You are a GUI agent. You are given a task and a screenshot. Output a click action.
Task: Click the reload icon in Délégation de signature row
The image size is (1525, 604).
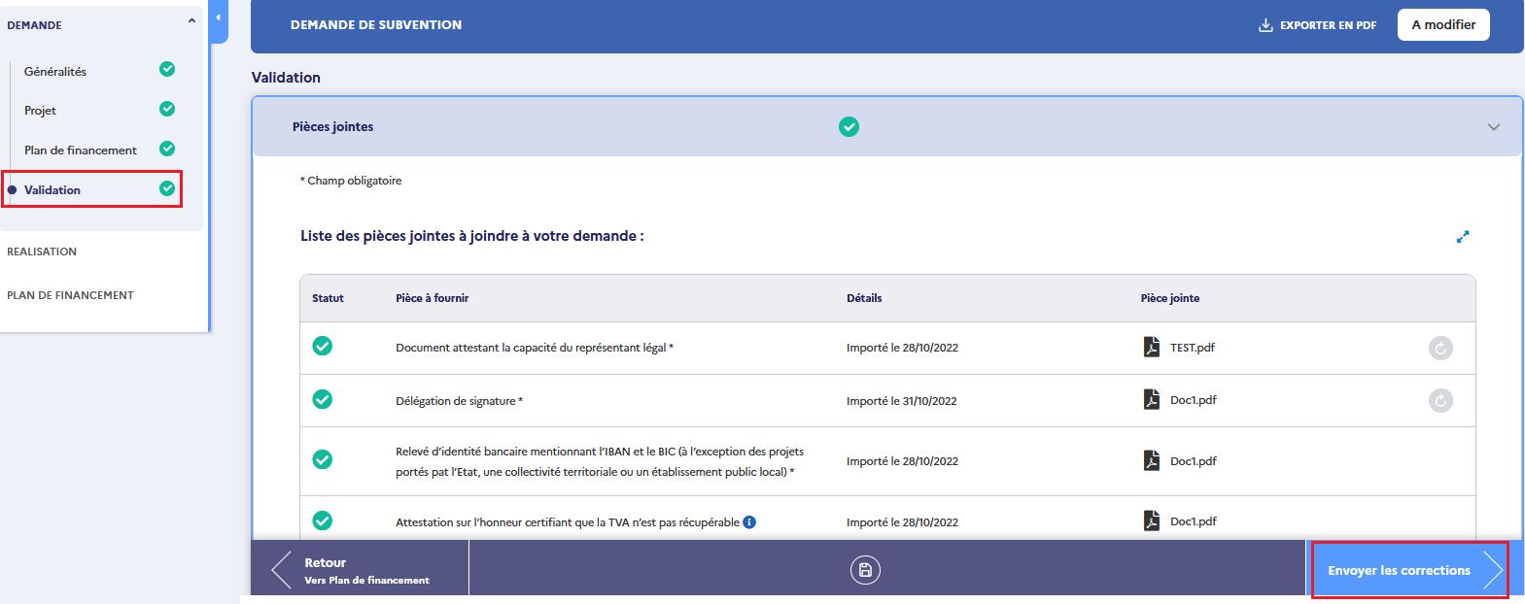1440,400
